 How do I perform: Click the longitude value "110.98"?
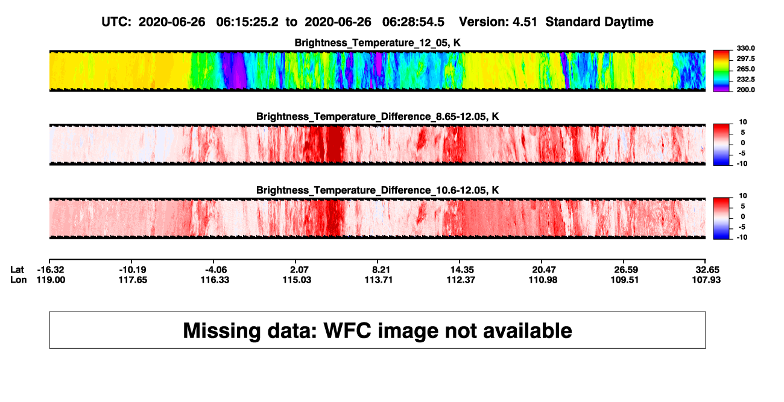point(543,280)
